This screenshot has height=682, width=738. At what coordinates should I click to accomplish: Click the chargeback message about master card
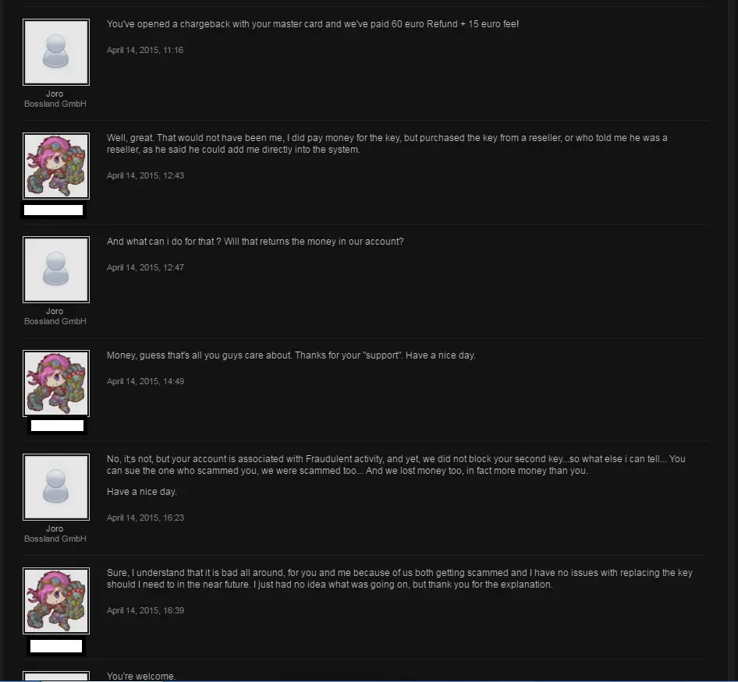pyautogui.click(x=313, y=24)
